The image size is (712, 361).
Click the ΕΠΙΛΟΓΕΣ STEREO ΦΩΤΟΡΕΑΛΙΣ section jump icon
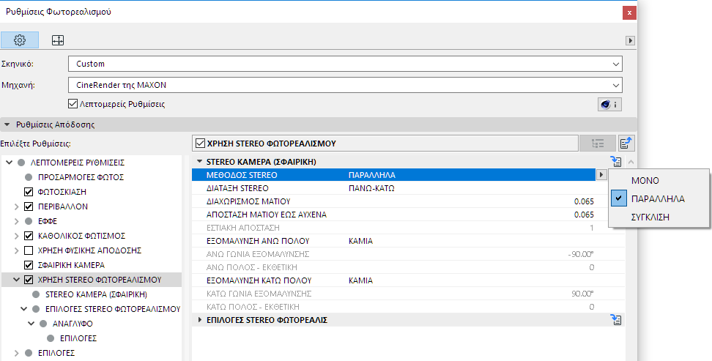pyautogui.click(x=616, y=320)
